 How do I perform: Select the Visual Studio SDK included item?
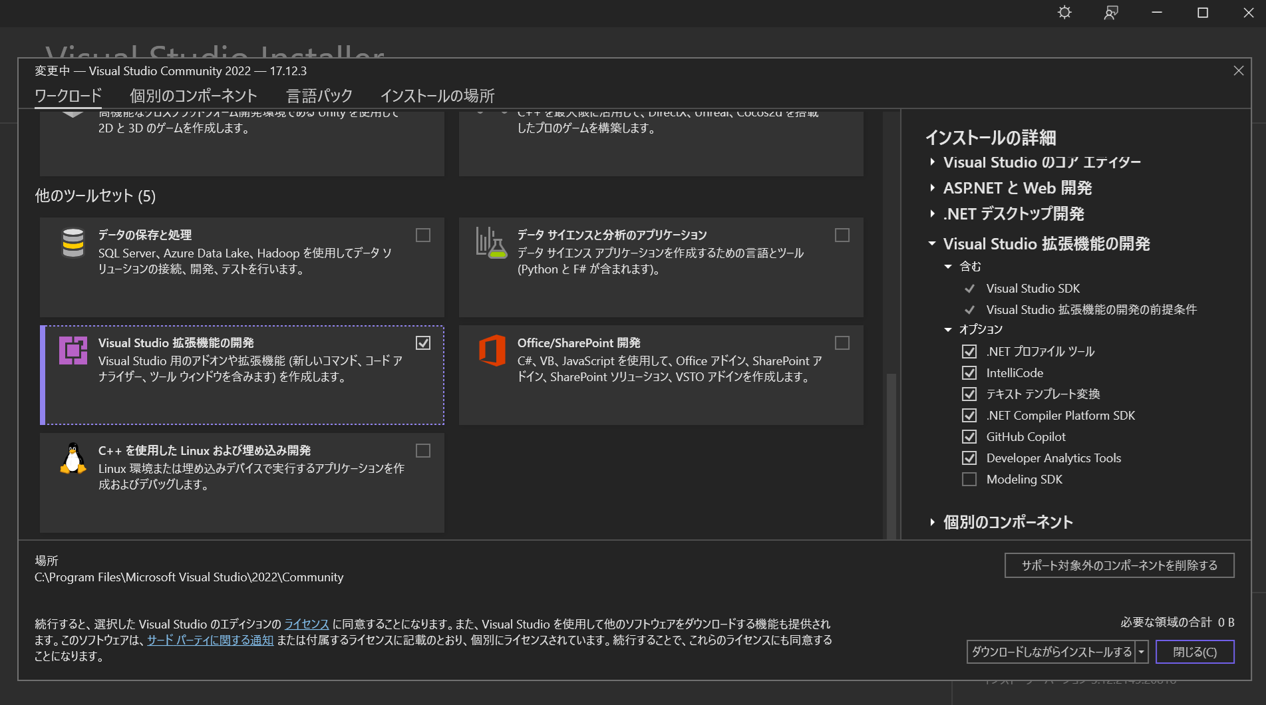click(1032, 289)
